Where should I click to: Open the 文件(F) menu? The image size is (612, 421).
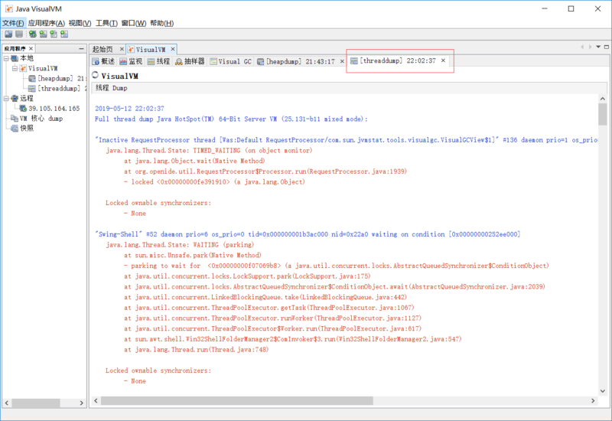13,23
